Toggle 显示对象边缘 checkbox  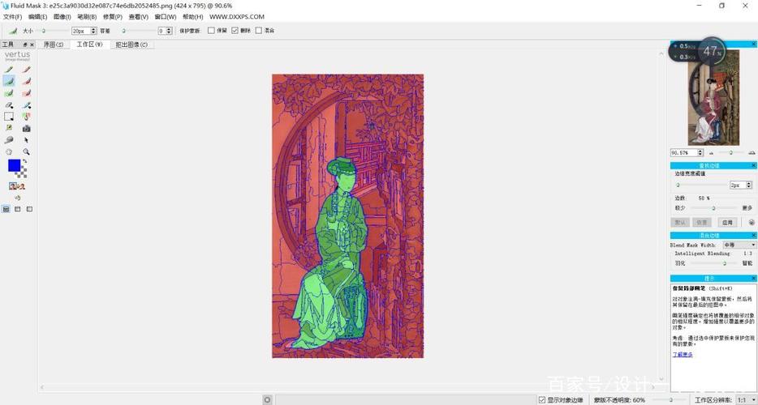point(542,399)
